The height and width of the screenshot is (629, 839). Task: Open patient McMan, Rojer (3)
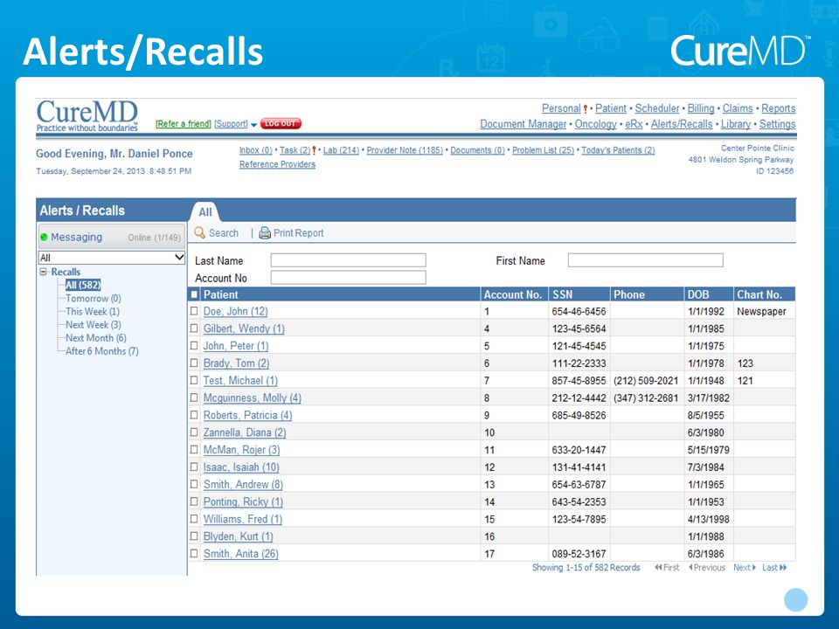[x=242, y=450]
